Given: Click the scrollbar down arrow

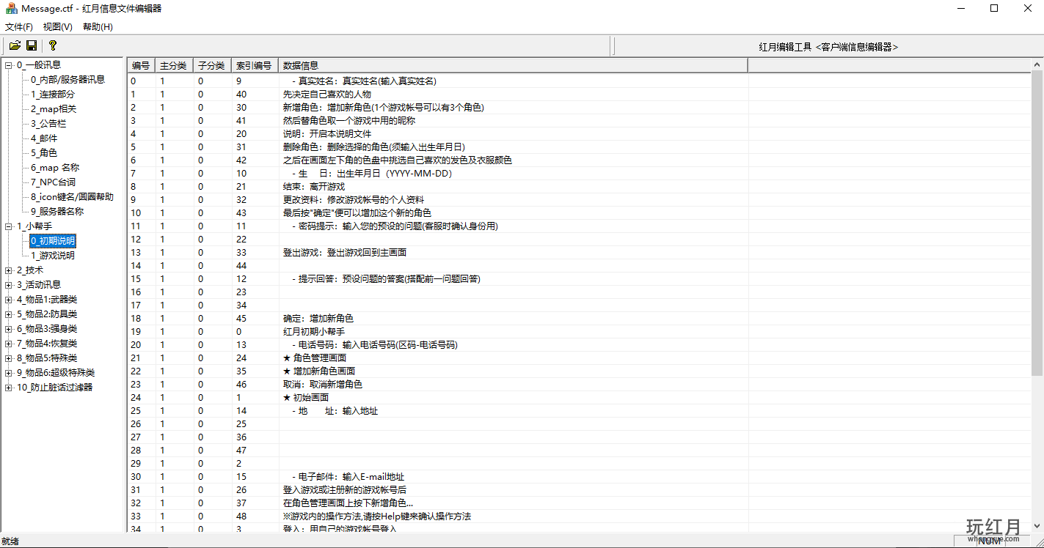Looking at the screenshot, I should click(x=1037, y=526).
